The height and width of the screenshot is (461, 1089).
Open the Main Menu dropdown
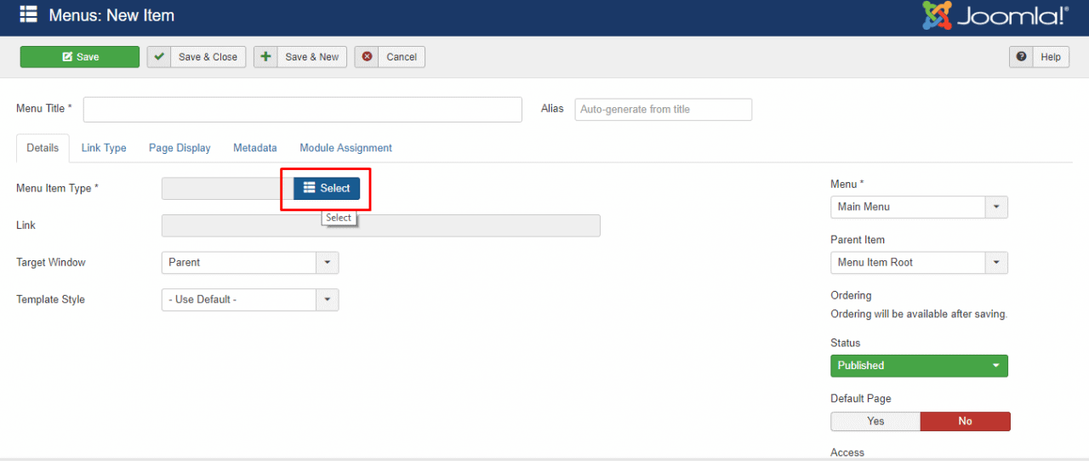(x=919, y=207)
